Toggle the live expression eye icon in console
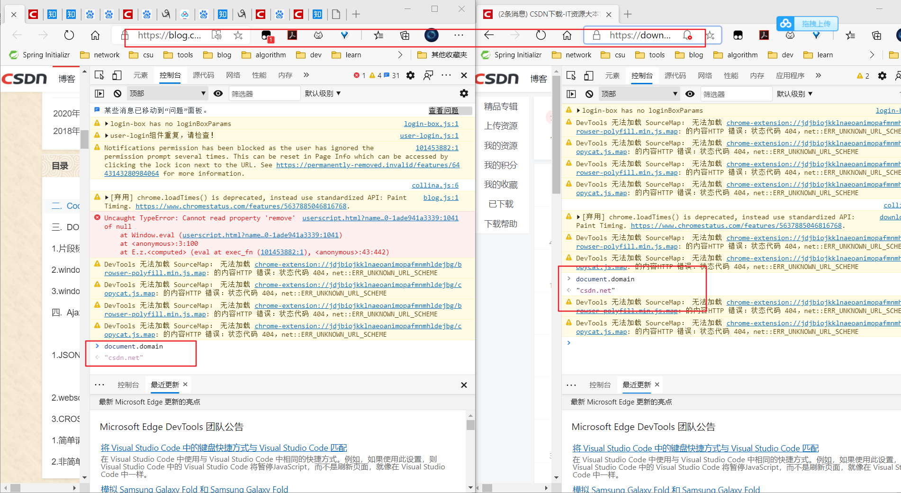 218,93
